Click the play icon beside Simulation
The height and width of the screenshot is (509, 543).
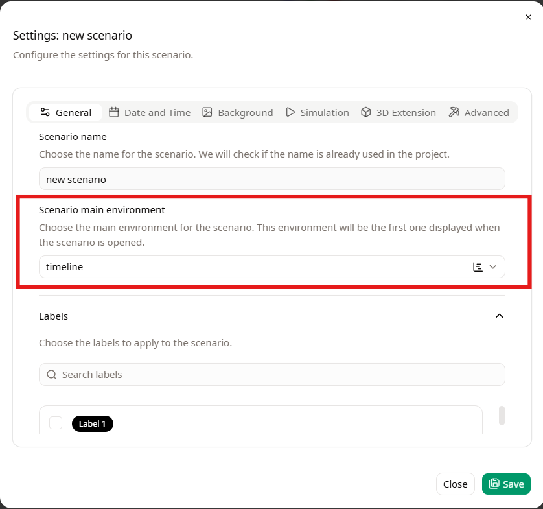(290, 112)
